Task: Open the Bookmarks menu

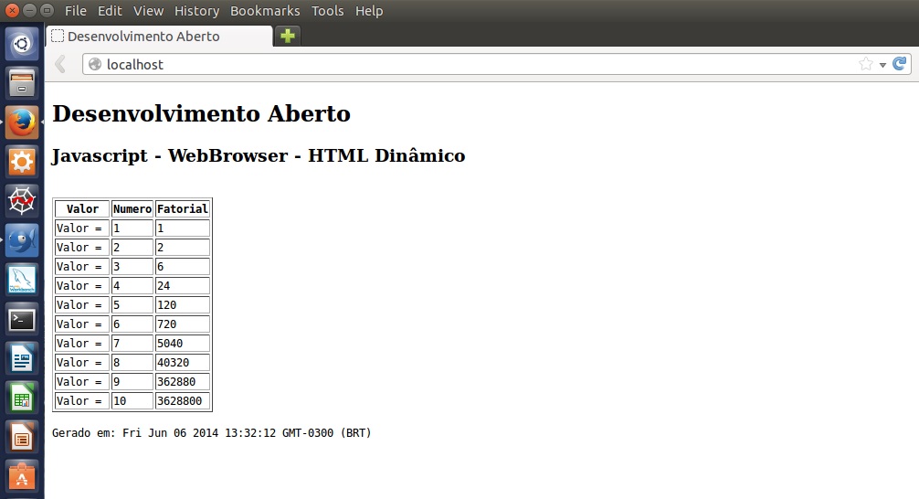Action: pos(265,11)
